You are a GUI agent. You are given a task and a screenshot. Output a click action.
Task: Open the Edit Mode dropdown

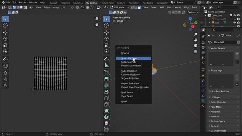[x=120, y=8]
